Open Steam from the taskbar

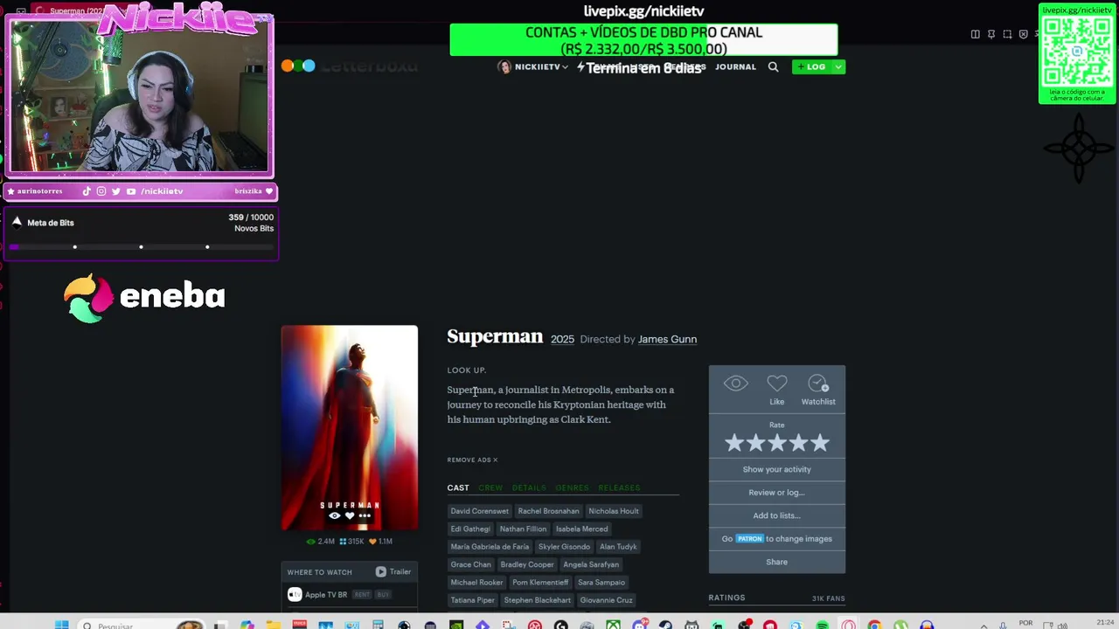click(x=665, y=626)
